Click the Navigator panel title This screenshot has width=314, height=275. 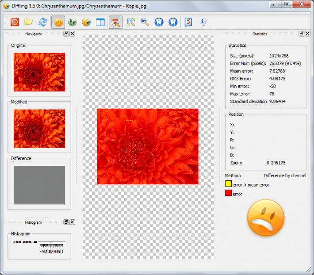[x=34, y=34]
